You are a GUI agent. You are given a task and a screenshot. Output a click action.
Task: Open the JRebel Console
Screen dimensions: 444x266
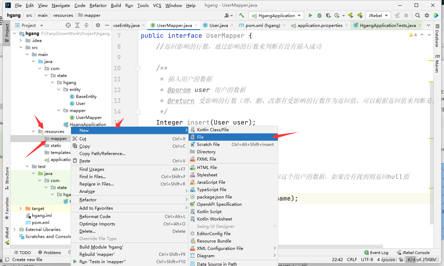pyautogui.click(x=413, y=252)
